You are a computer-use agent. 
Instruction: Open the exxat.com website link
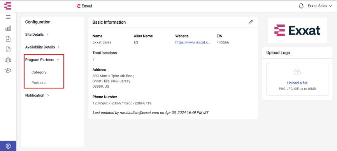(x=193, y=42)
